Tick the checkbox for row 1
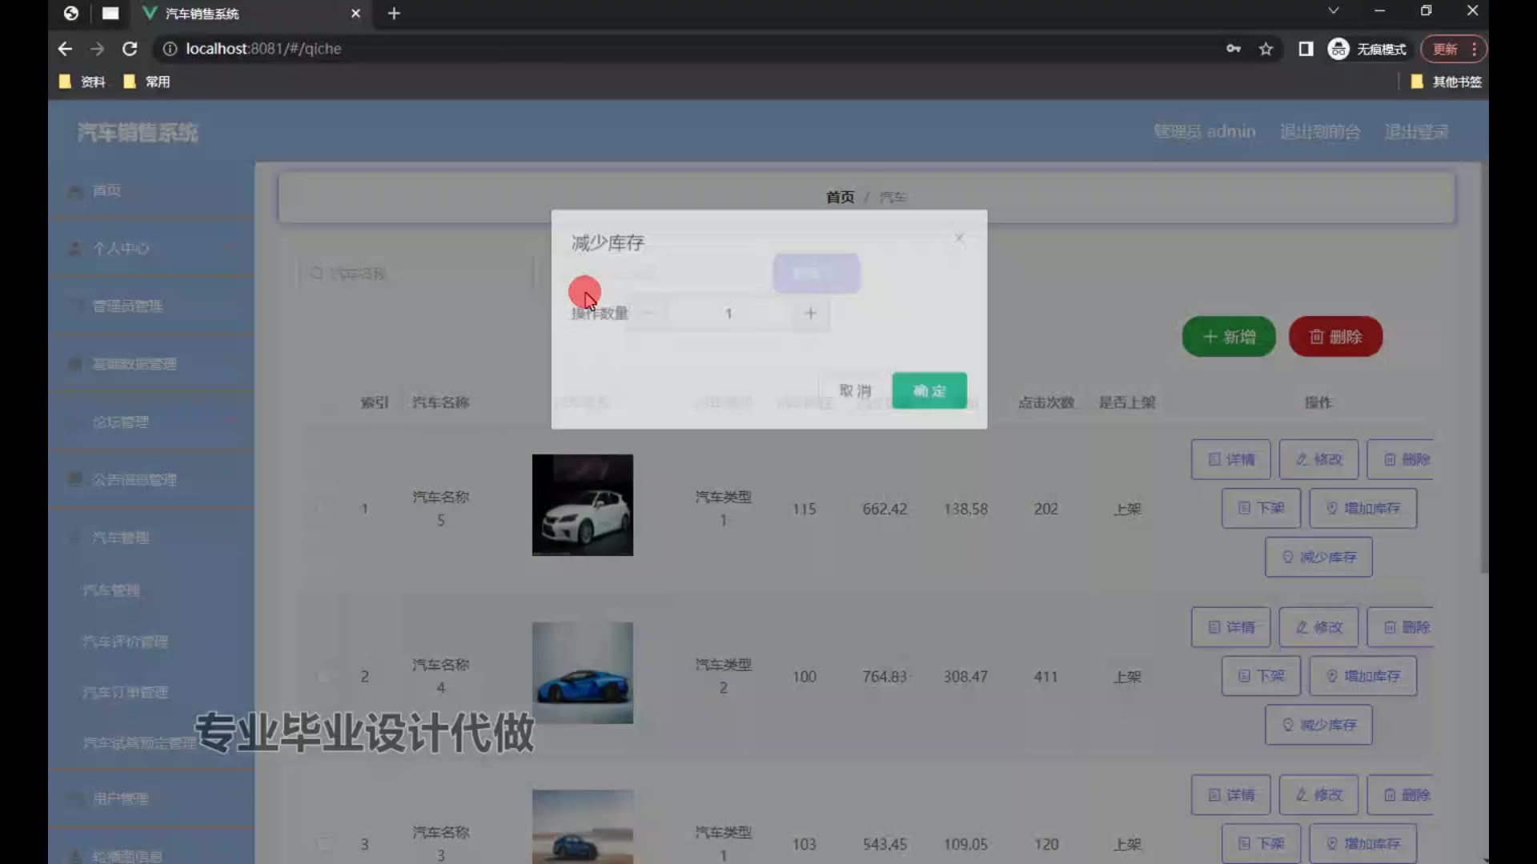 point(323,509)
